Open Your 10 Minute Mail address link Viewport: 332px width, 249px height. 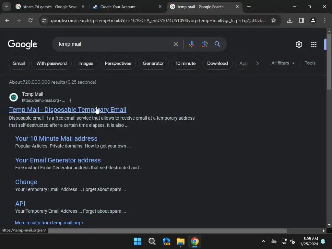[56, 138]
